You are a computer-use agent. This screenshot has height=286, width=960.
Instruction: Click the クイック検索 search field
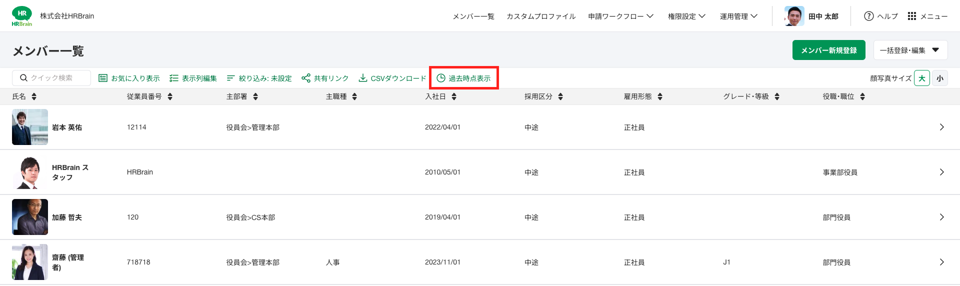pyautogui.click(x=51, y=78)
